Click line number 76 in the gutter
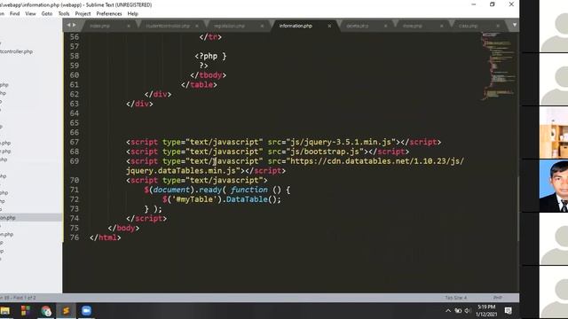Screen dimensions: 568x319 (75, 237)
